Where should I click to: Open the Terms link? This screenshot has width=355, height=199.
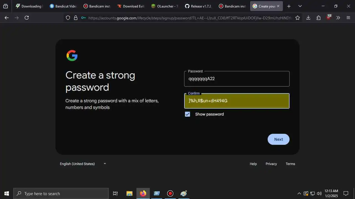290,164
